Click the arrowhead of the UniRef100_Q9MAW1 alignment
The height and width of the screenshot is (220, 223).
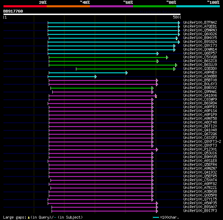tap(153, 92)
